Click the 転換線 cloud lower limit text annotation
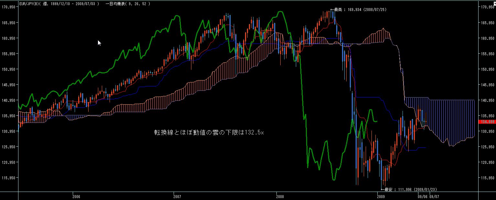Screen dimensions: 496x200 tap(209, 132)
